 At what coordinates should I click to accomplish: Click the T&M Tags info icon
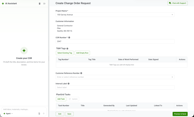pyautogui.click(x=67, y=49)
